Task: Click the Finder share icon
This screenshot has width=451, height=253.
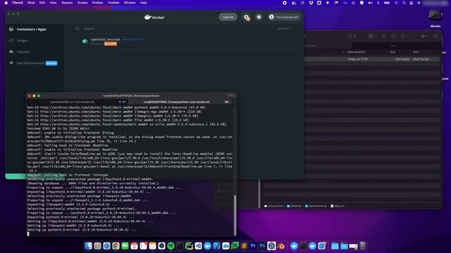Action: [384, 37]
